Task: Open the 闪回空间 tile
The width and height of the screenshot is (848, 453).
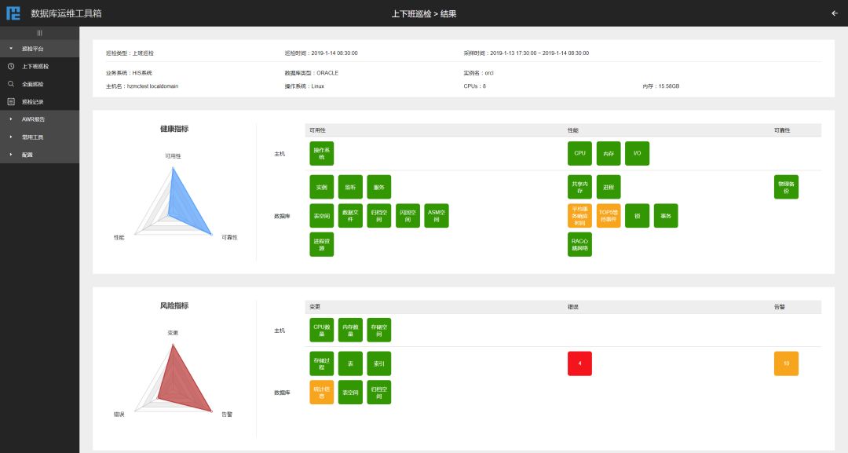Action: [x=408, y=216]
